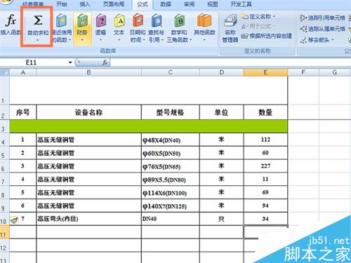Click the AutoSum sigma icon

click(38, 20)
